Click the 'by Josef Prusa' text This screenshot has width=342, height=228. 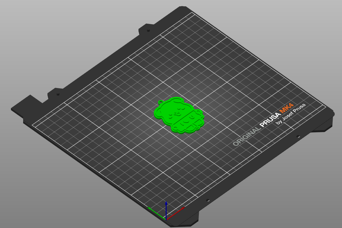coord(291,115)
